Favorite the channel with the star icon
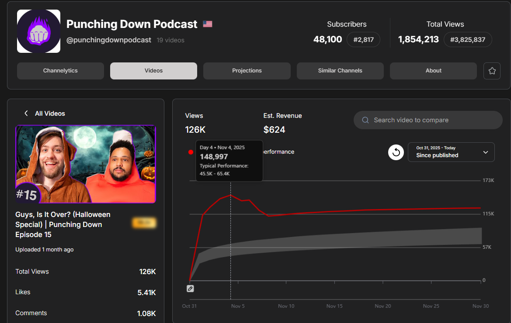 pyautogui.click(x=492, y=71)
